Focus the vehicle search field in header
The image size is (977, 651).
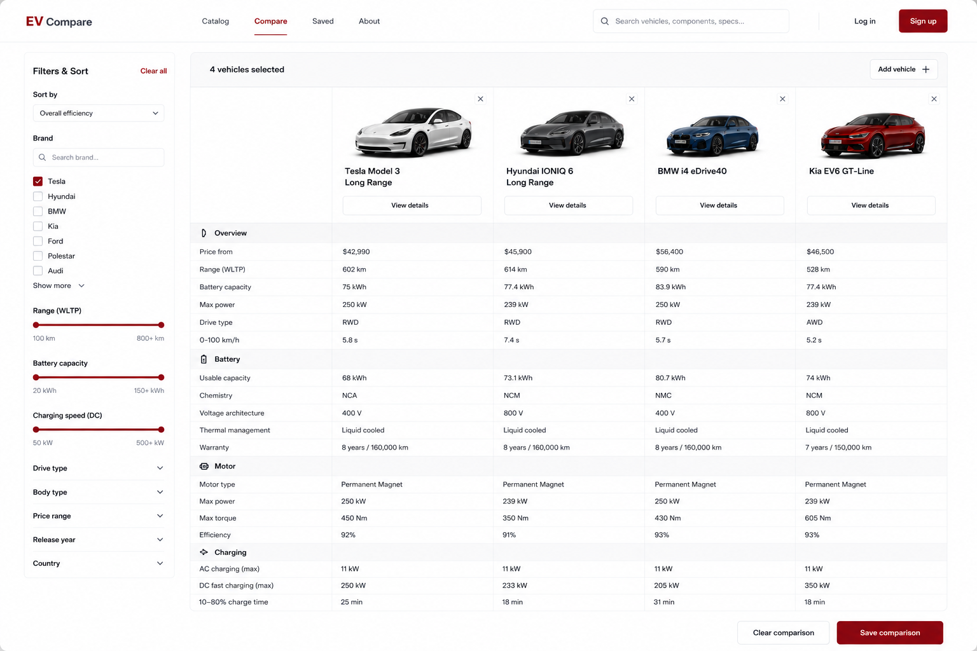691,21
